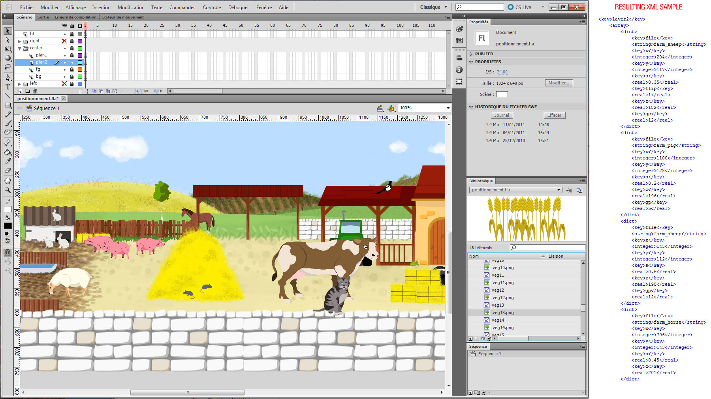Click the delete layer trash icon
The width and height of the screenshot is (711, 399).
tap(35, 91)
